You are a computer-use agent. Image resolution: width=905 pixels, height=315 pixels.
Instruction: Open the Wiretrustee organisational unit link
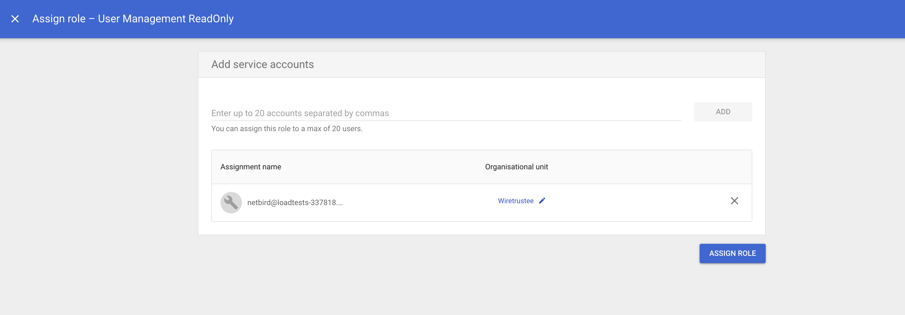(515, 201)
